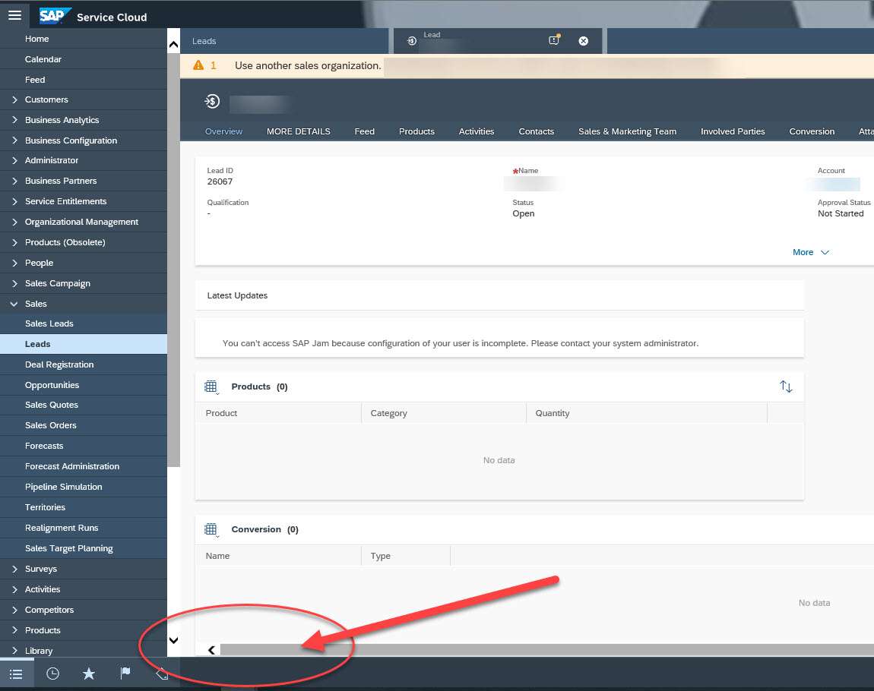The height and width of the screenshot is (691, 874).
Task: Expand the Library menu
Action: coord(84,651)
